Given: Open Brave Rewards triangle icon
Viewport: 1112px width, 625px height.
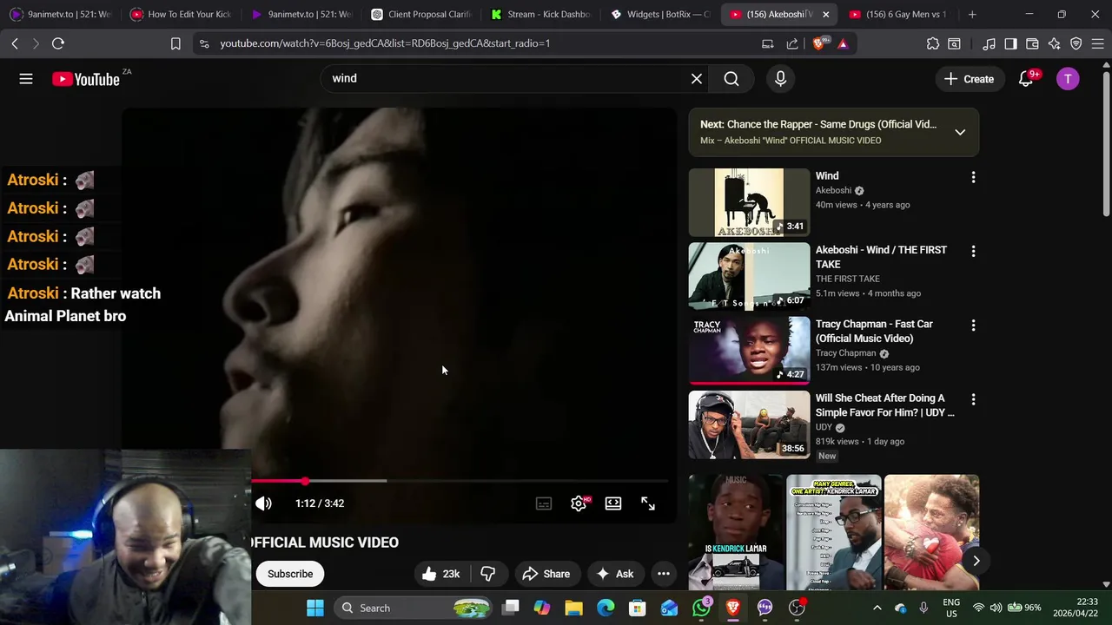Looking at the screenshot, I should (x=843, y=43).
